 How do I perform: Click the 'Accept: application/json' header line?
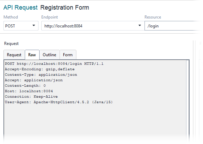pyautogui.click(x=34, y=80)
